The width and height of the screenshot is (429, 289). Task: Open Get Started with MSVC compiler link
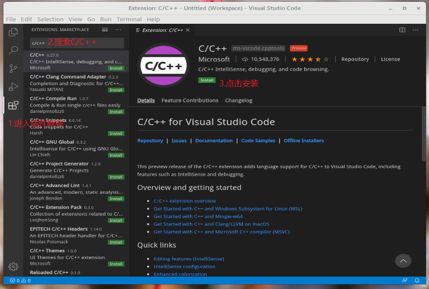221,232
